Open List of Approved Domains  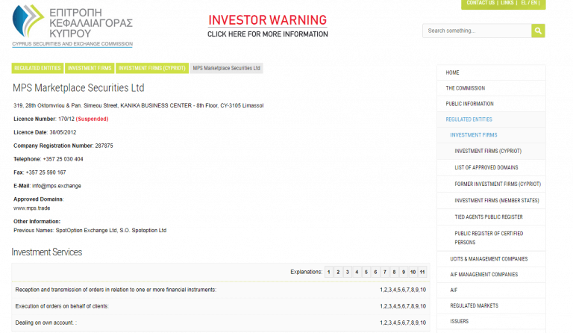pos(491,168)
